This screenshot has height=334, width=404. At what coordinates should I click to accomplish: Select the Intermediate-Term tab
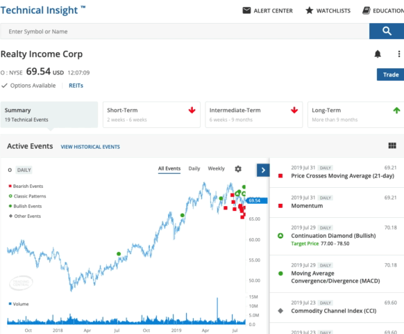[254, 115]
